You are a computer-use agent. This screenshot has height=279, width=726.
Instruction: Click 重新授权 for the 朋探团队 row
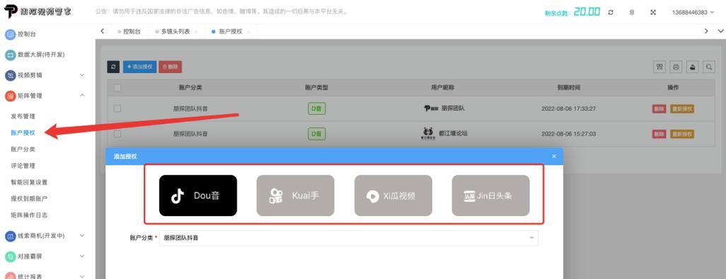coord(682,109)
